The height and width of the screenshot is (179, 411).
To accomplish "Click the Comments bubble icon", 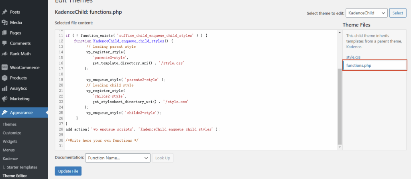I will [x=5, y=43].
